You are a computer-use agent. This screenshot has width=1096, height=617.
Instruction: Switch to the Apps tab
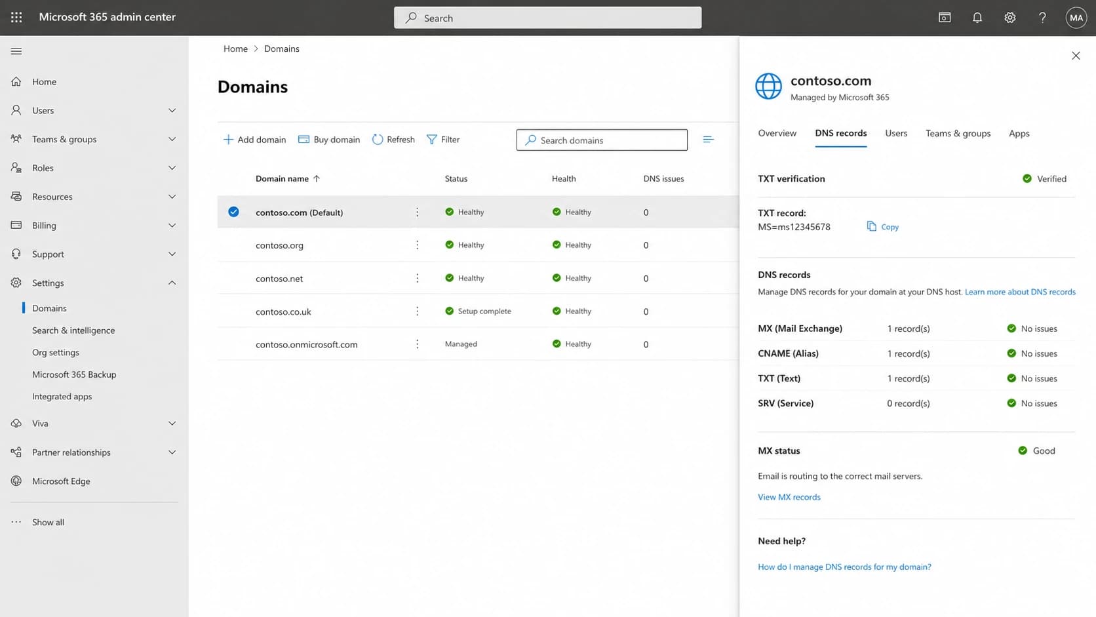1019,133
